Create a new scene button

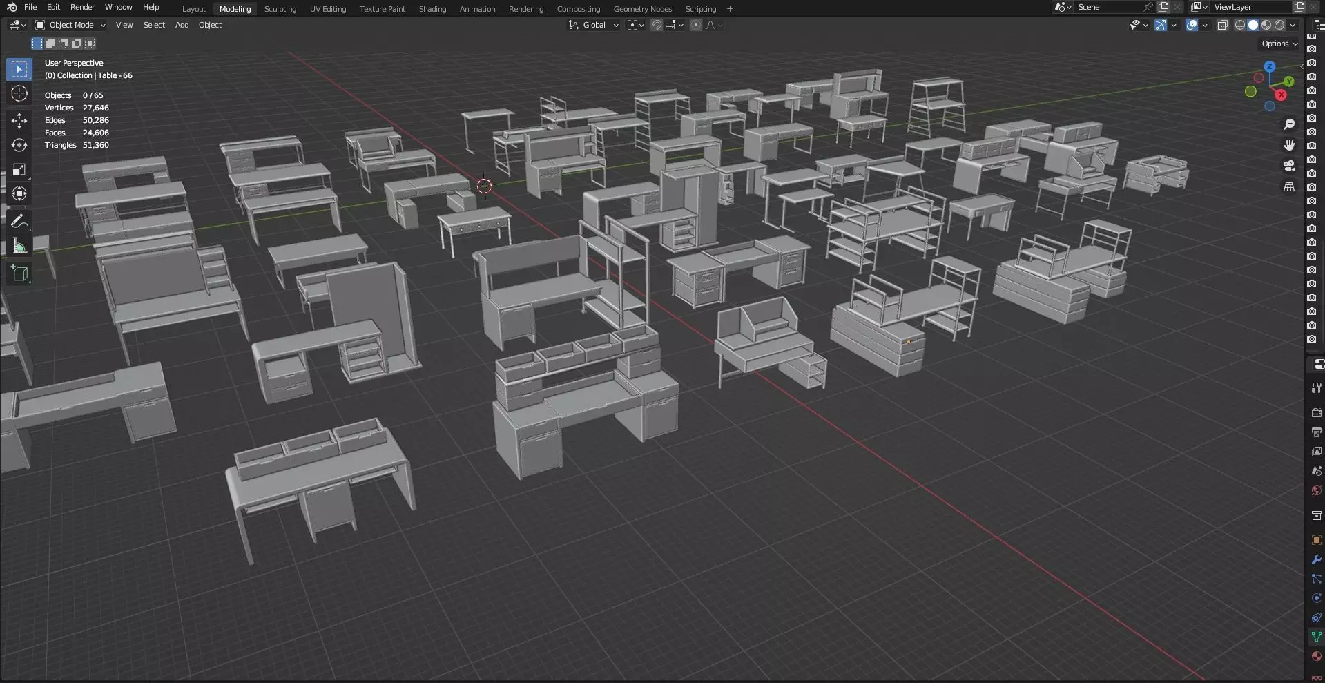coord(1163,7)
